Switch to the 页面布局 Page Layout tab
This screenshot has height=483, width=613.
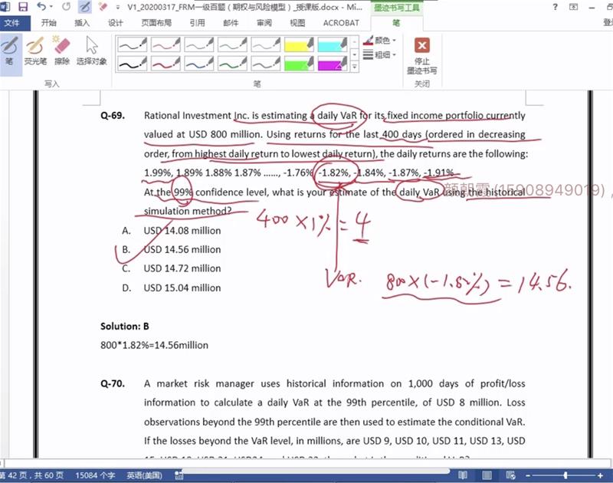tap(156, 23)
